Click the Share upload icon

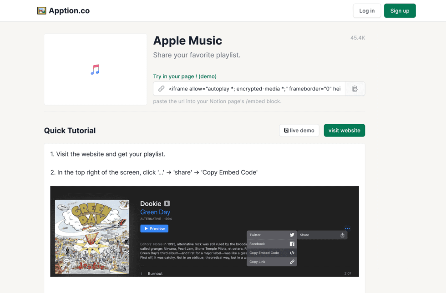pyautogui.click(x=342, y=235)
